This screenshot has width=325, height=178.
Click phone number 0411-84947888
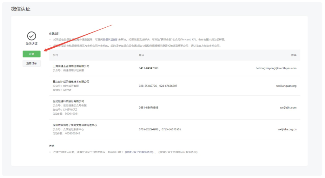(149, 68)
